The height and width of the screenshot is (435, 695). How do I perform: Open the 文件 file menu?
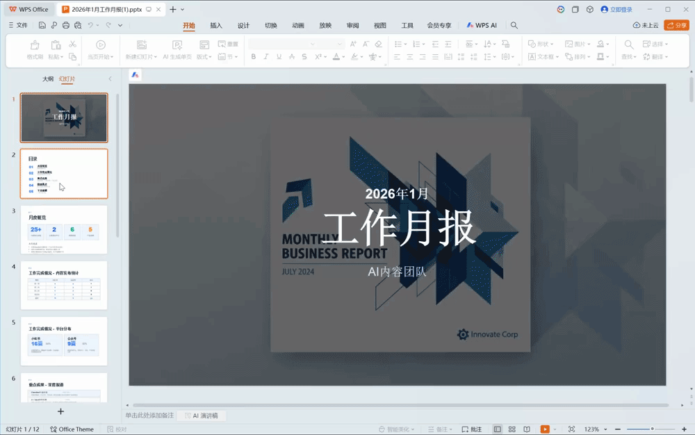tap(18, 25)
